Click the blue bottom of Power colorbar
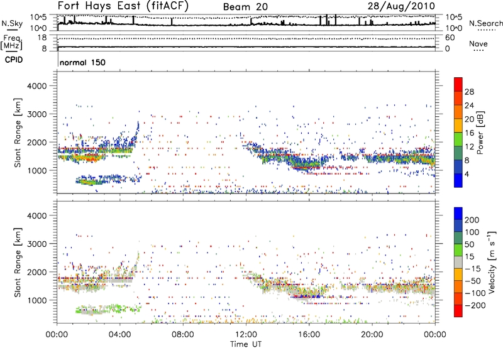The height and width of the screenshot is (348, 503). (x=458, y=180)
